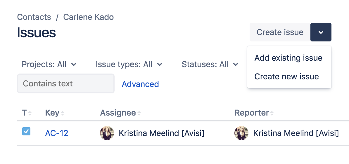
Task: Click the assignee avatar of Kristina Meelind
Action: (x=107, y=133)
